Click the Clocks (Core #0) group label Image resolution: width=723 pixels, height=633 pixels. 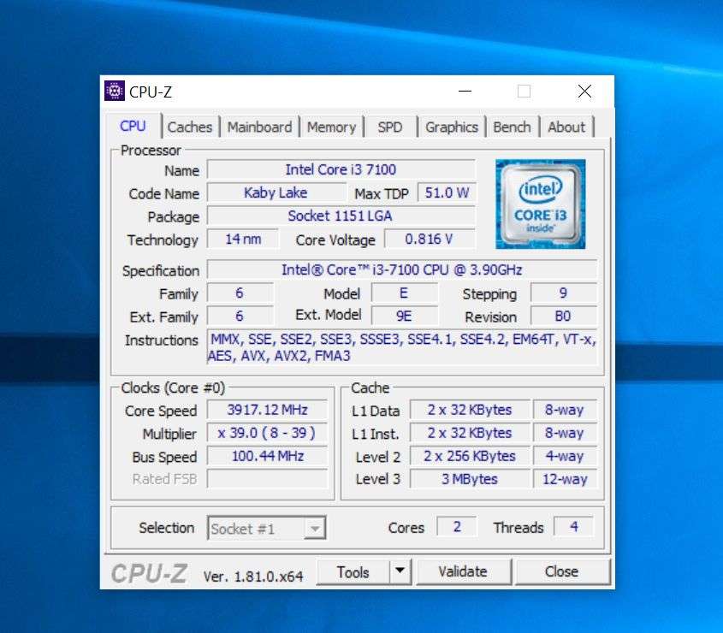(173, 388)
